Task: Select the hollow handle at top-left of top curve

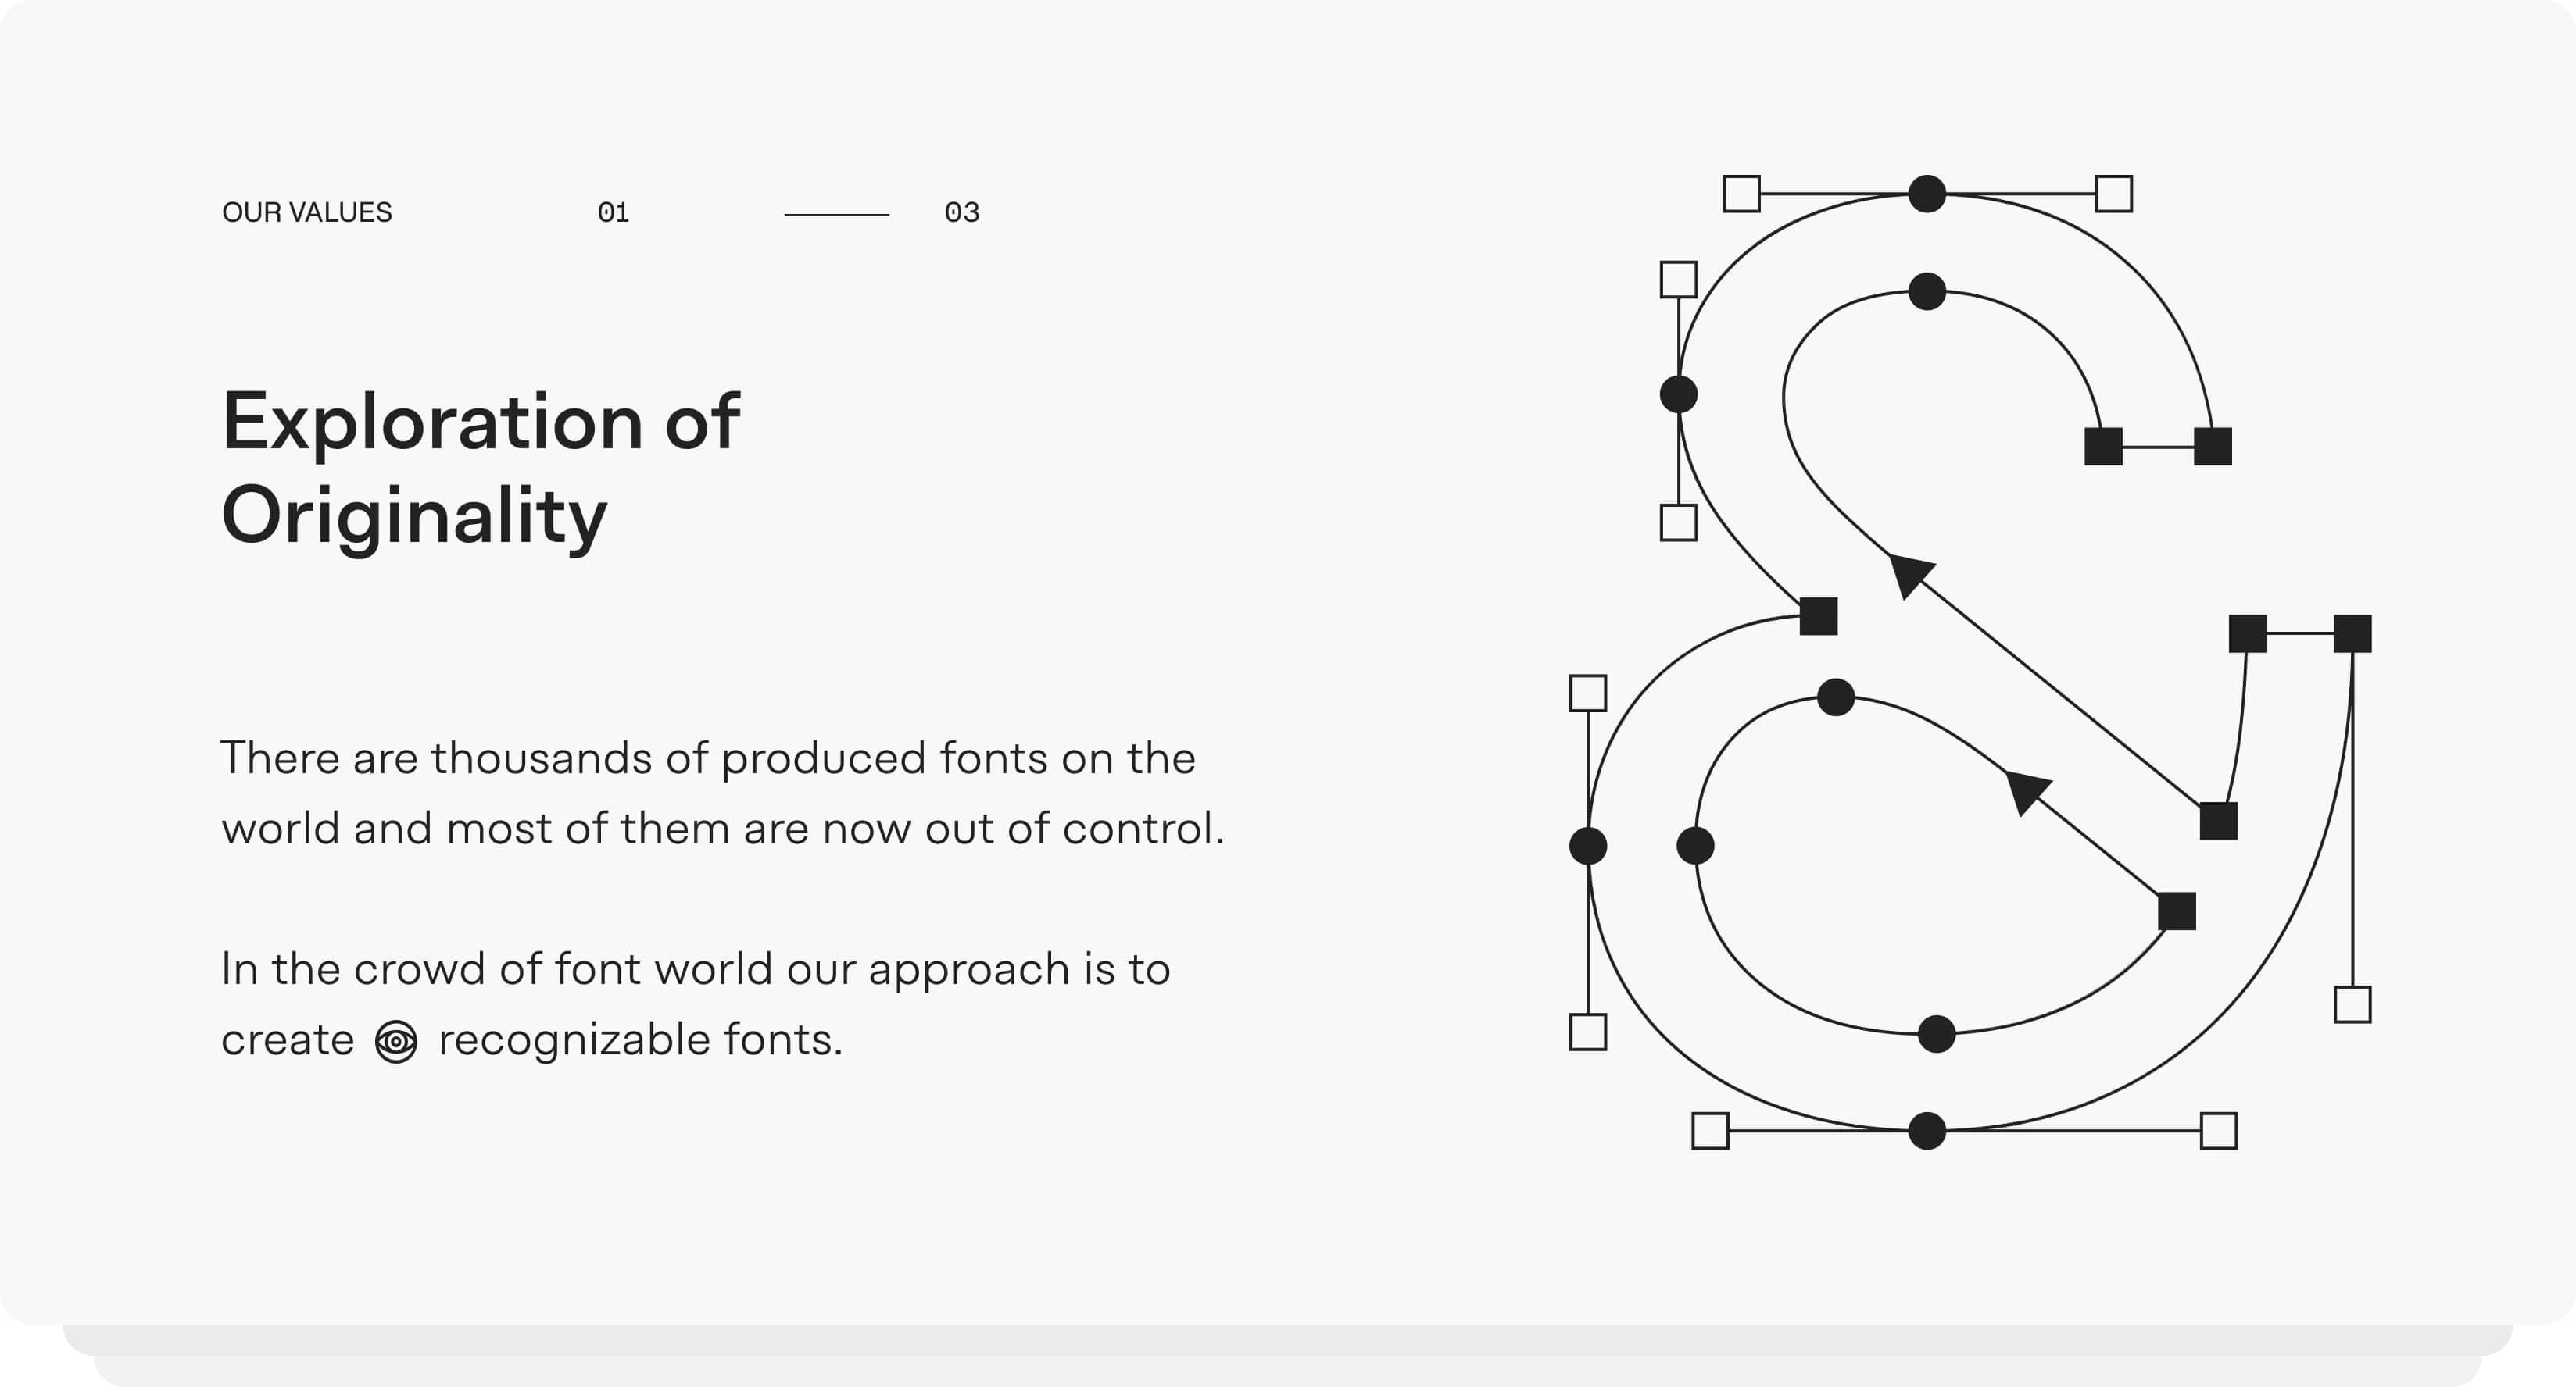Action: coord(1741,193)
